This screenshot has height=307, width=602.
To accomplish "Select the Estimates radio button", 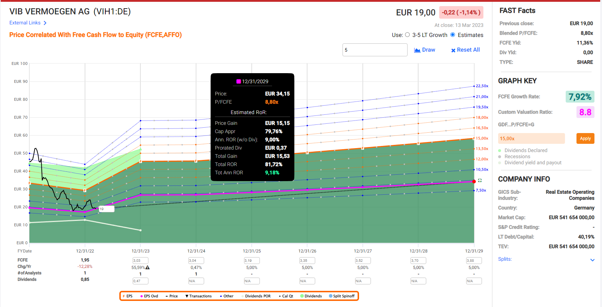I will coord(453,35).
